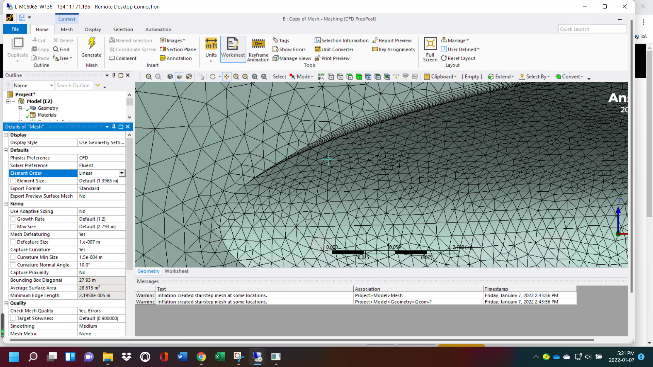653x367 pixels.
Task: Tick the Max Size checkbox
Action: pyautogui.click(x=13, y=227)
